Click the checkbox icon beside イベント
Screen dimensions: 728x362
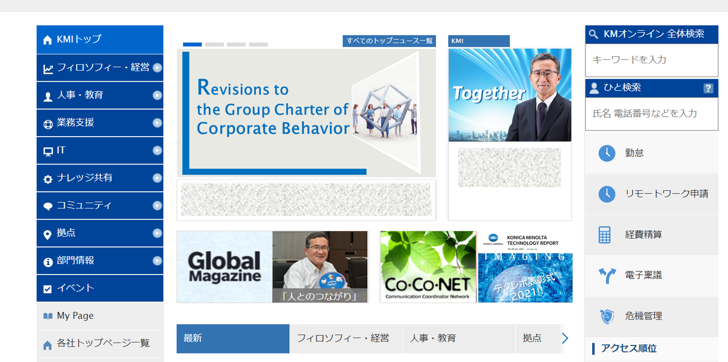[x=47, y=289]
